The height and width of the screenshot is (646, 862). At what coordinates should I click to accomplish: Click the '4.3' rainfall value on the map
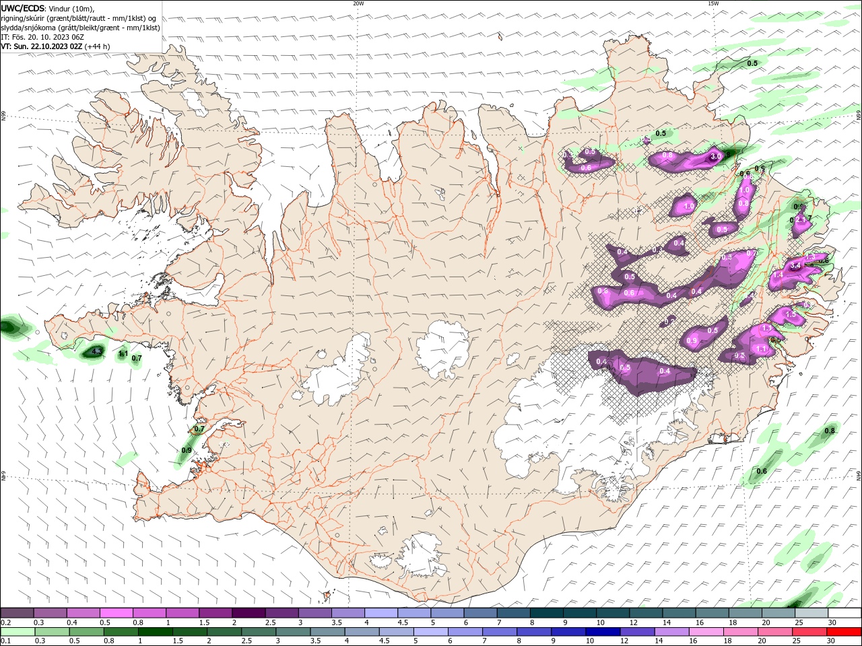point(96,351)
